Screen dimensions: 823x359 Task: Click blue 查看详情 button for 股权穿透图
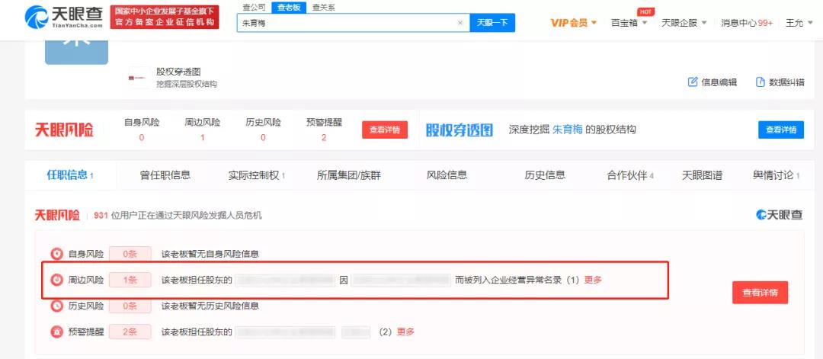coord(780,130)
